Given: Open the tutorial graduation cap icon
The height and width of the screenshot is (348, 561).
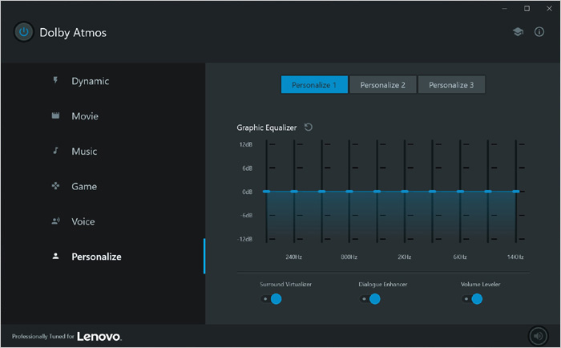Looking at the screenshot, I should coord(518,32).
